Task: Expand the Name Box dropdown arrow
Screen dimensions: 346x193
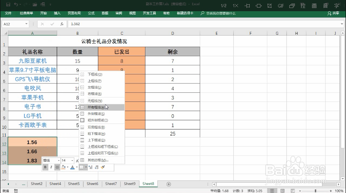Action: click(x=26, y=24)
